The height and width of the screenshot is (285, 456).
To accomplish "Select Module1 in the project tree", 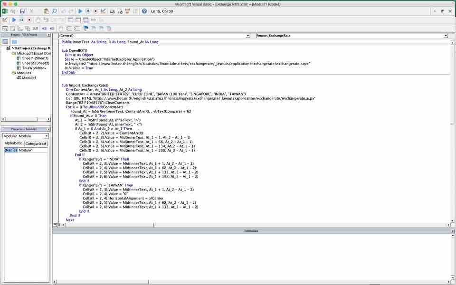I will [29, 78].
